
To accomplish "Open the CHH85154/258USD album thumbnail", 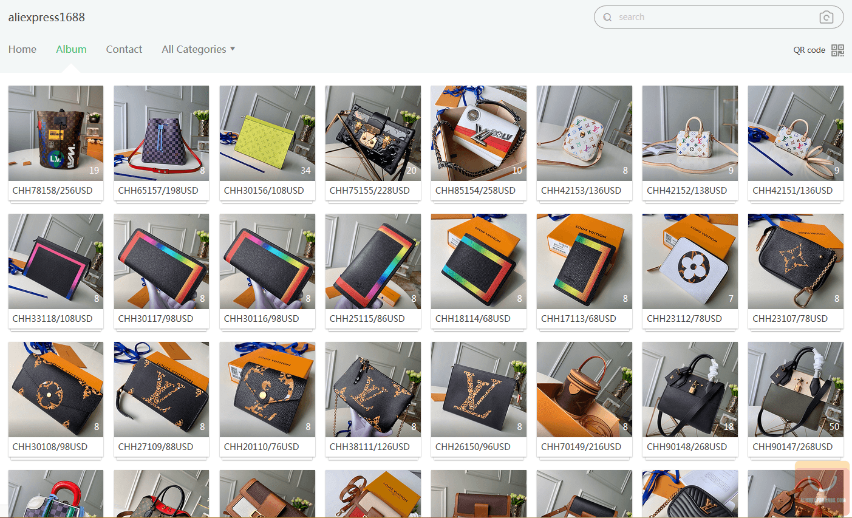I will (479, 133).
